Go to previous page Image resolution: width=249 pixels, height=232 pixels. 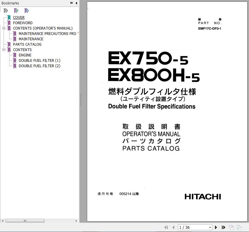pos(173,228)
